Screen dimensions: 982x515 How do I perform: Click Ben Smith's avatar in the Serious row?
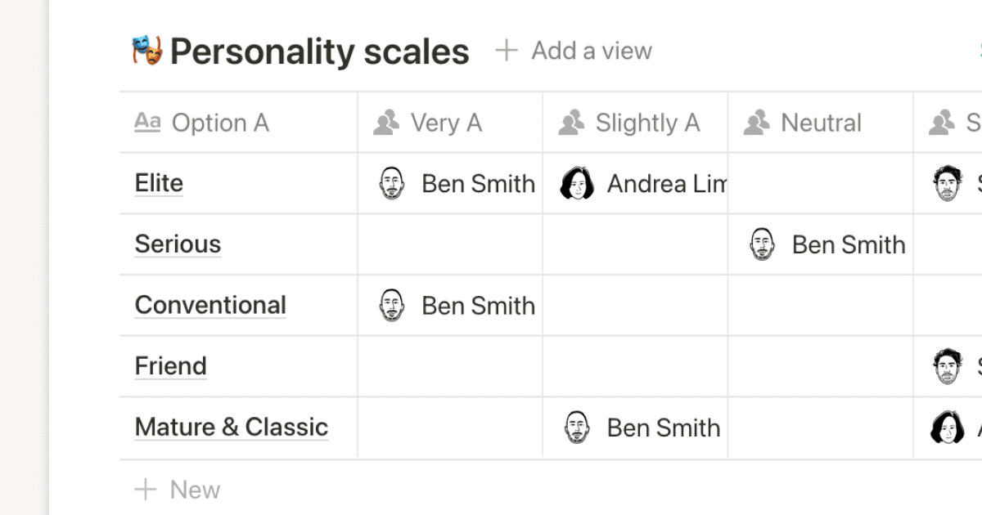tap(763, 244)
